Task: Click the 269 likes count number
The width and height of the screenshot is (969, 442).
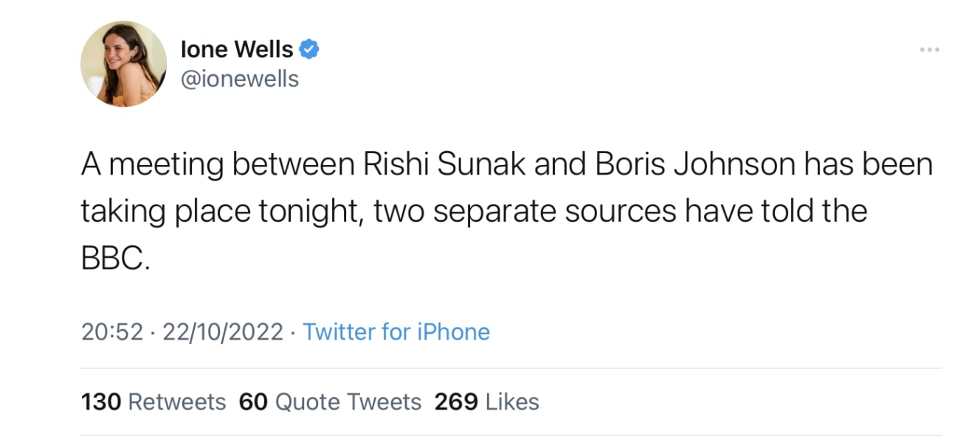Action: point(456,401)
